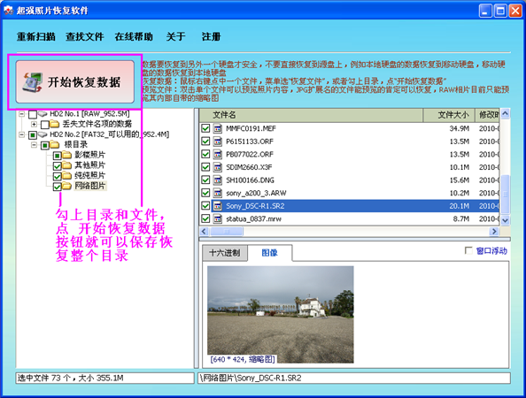The image size is (526, 398).
Task: Click the file list scroll down arrow
Action: click(x=506, y=220)
